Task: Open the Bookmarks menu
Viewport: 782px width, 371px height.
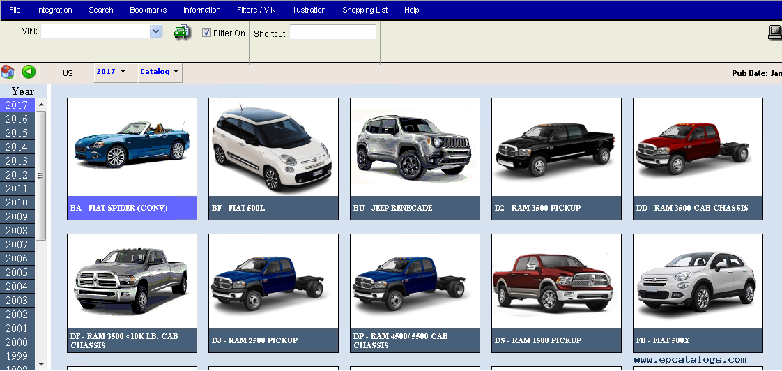Action: click(148, 10)
